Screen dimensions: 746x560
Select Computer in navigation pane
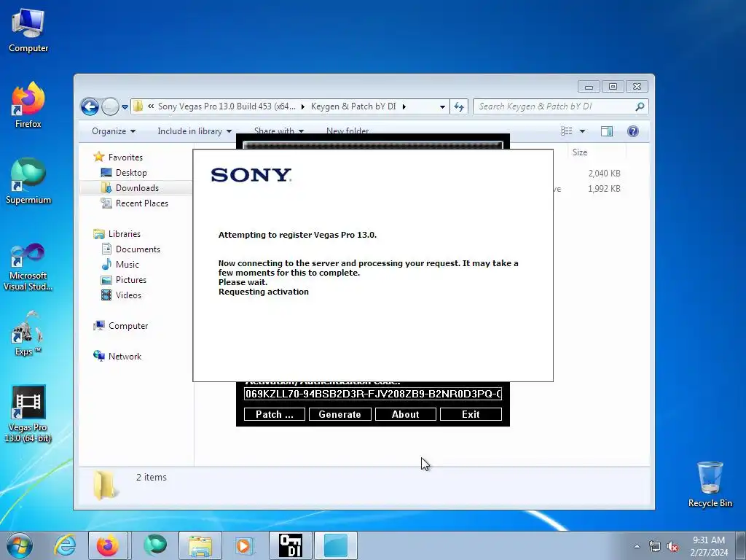coord(128,326)
